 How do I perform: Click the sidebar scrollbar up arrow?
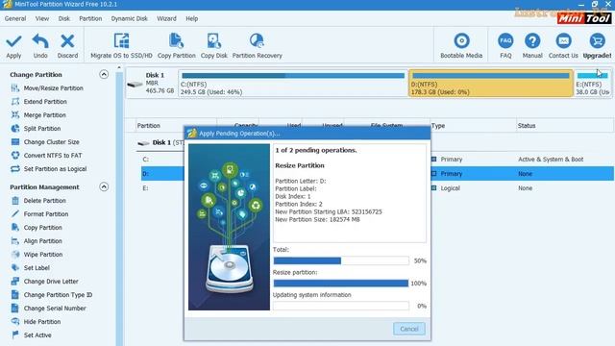[119, 68]
